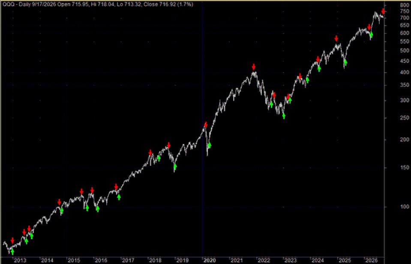
Task: Select the 2016 label on the date axis
Action: pyautogui.click(x=101, y=260)
